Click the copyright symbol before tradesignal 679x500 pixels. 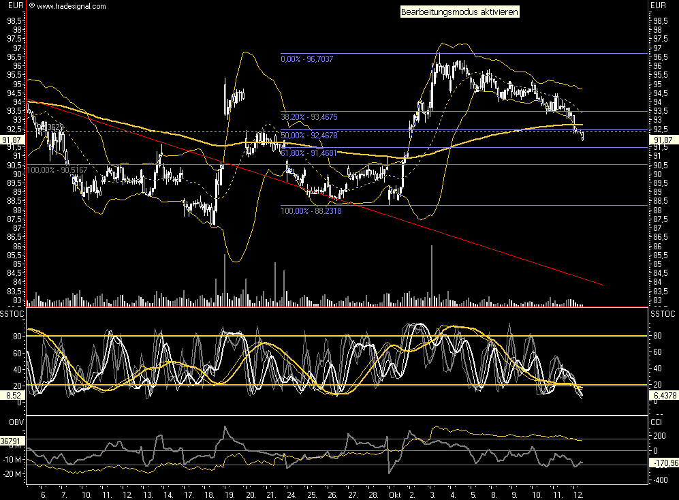point(31,6)
